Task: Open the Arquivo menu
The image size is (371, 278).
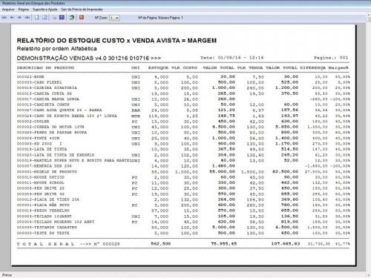Action: tap(8, 10)
